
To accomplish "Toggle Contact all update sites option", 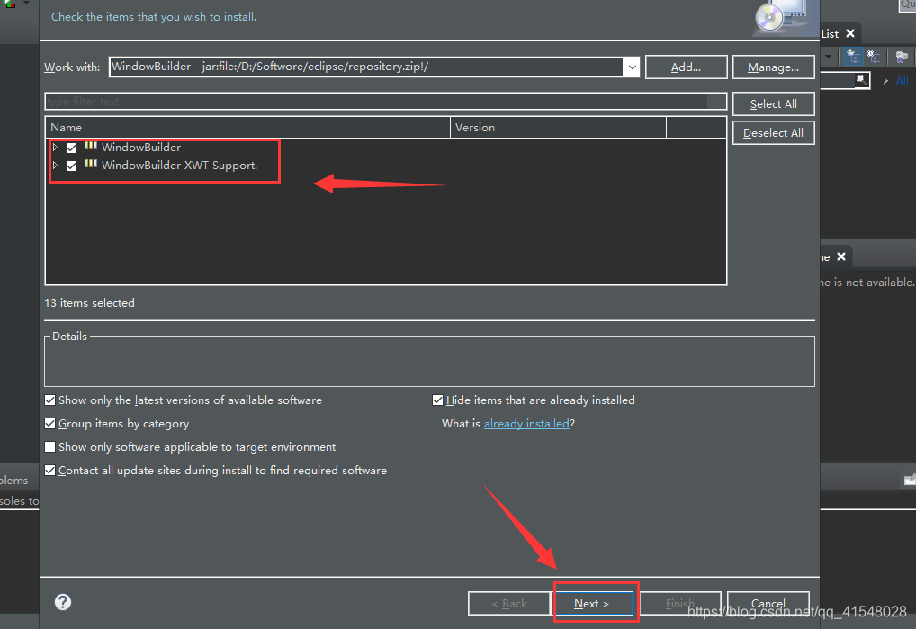I will click(50, 470).
